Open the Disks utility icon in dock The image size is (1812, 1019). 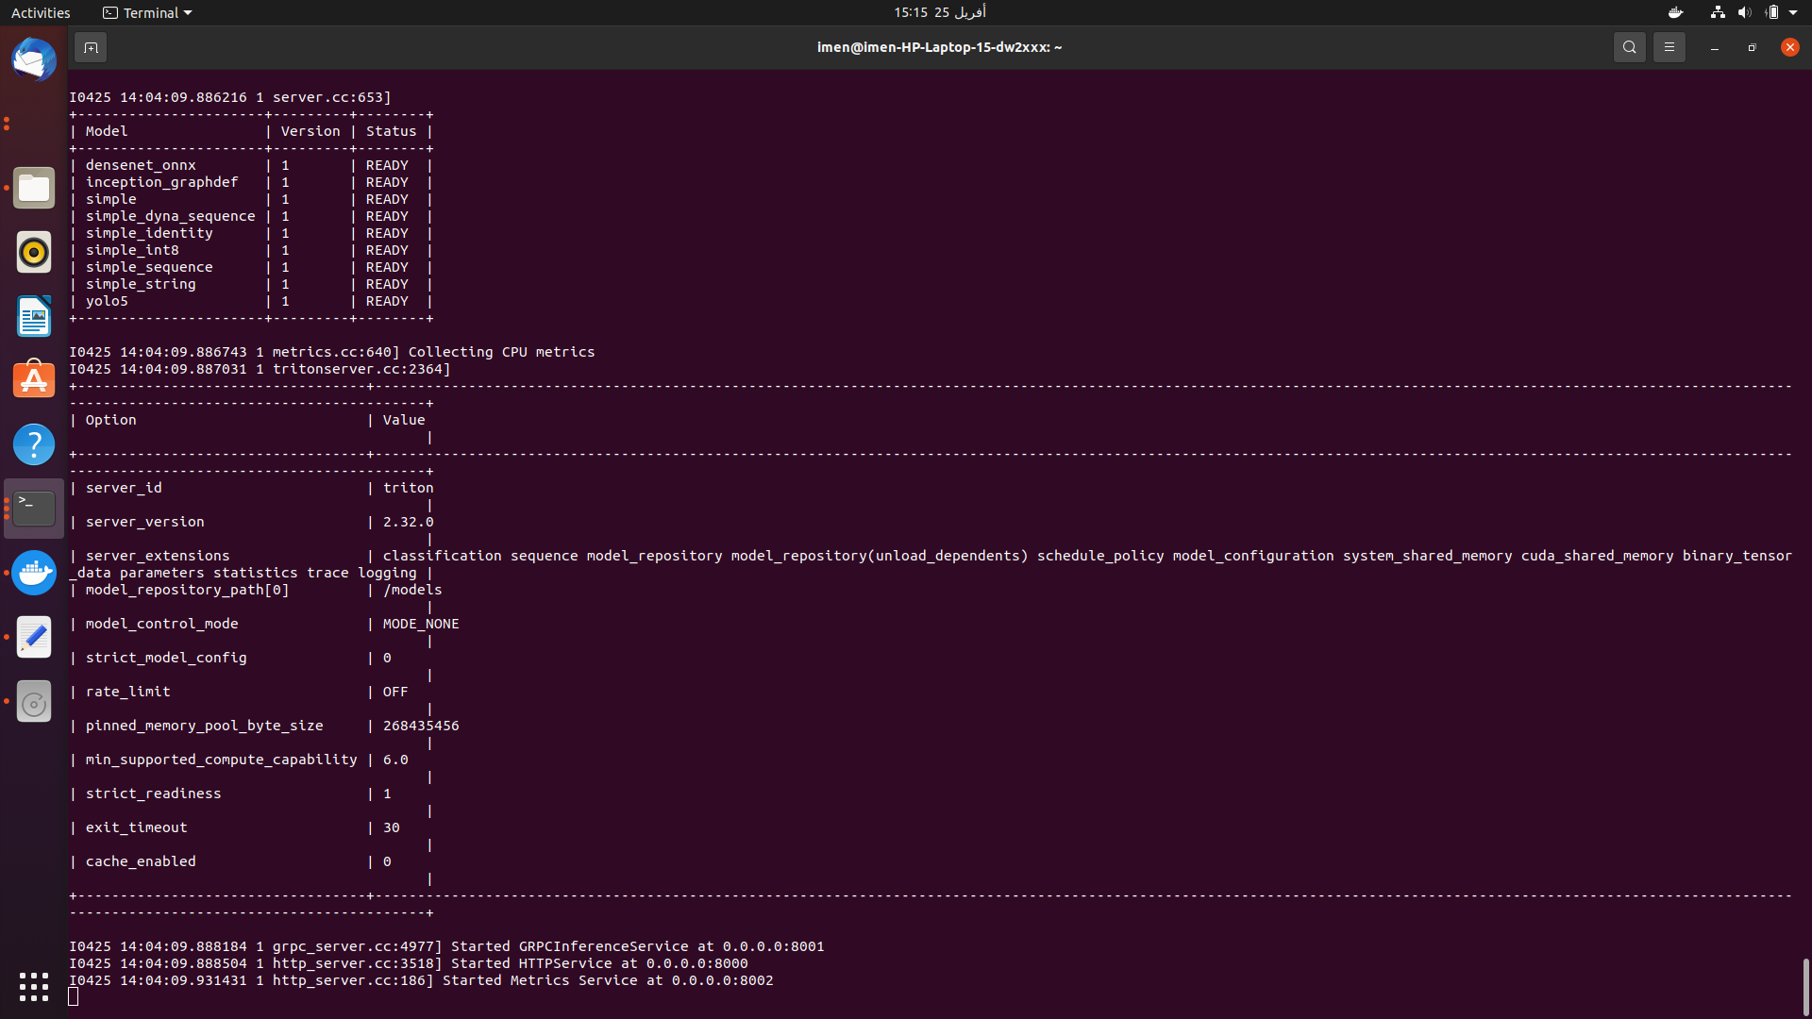click(x=33, y=701)
